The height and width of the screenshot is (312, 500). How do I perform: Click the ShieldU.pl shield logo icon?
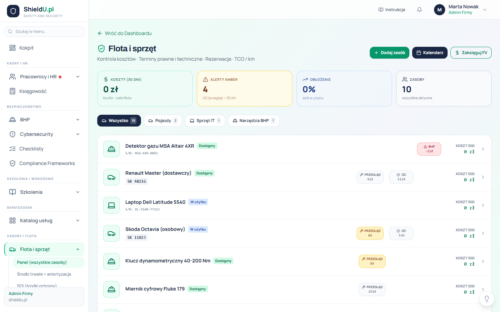(x=13, y=11)
